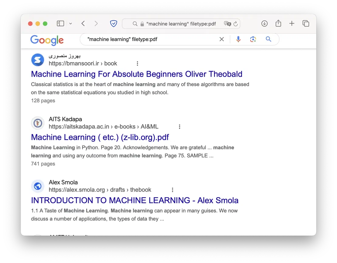Image resolution: width=337 pixels, height=263 pixels.
Task: Click the translate icon in the address bar
Action: pos(227,24)
